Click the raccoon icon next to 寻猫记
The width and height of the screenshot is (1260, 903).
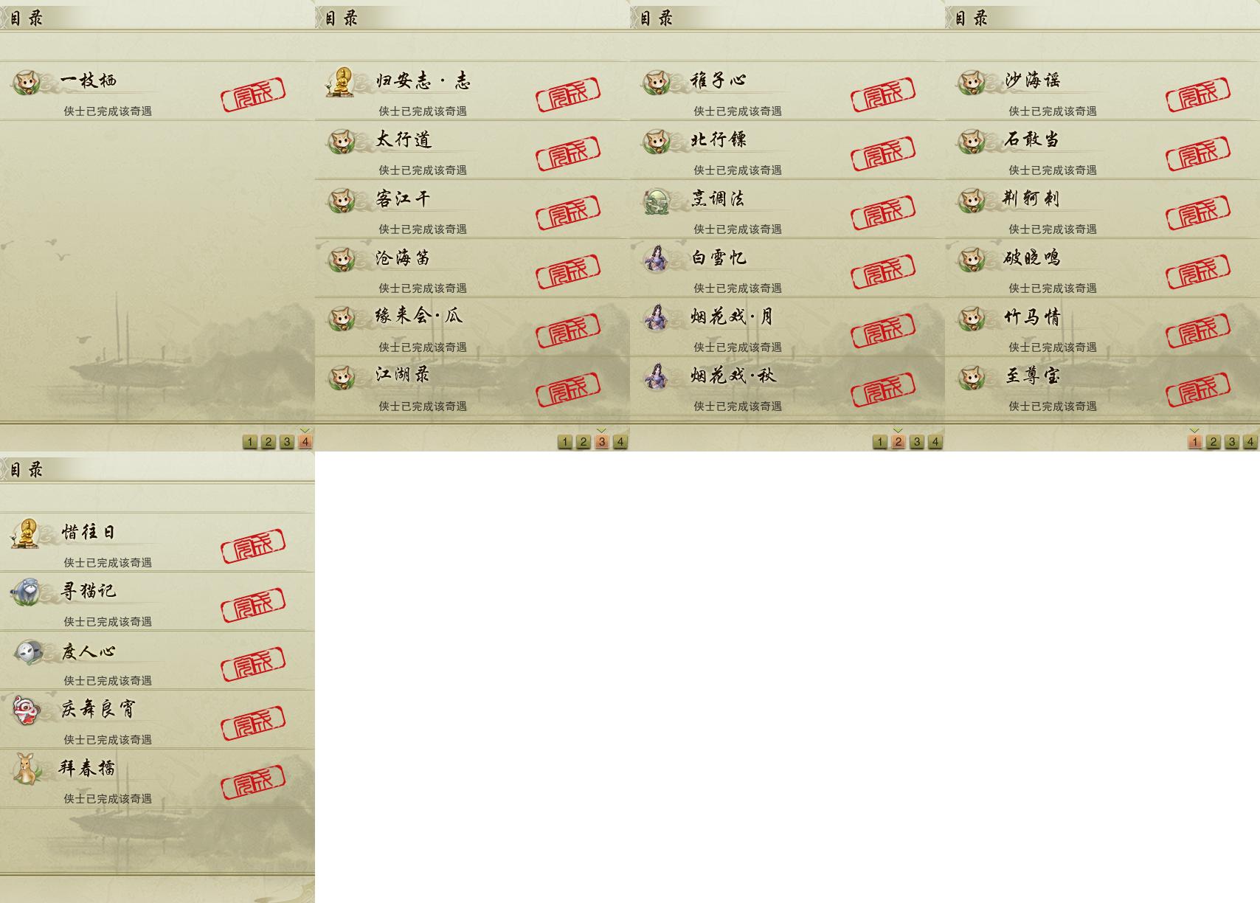tap(27, 592)
